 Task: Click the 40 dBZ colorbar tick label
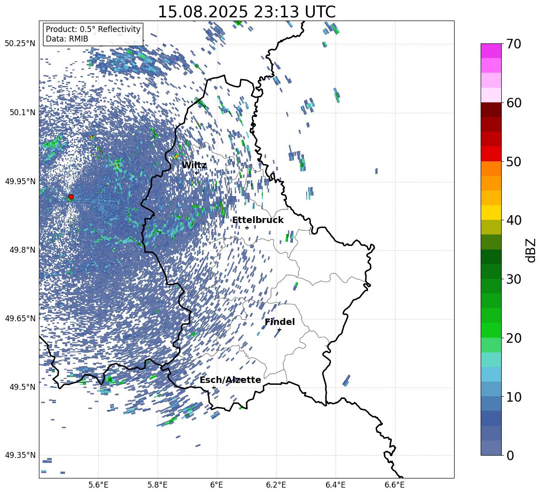pyautogui.click(x=514, y=220)
